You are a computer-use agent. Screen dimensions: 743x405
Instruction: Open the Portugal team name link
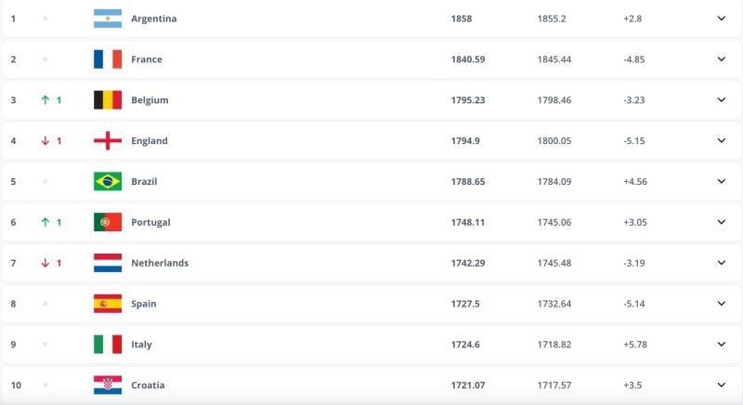click(x=150, y=222)
